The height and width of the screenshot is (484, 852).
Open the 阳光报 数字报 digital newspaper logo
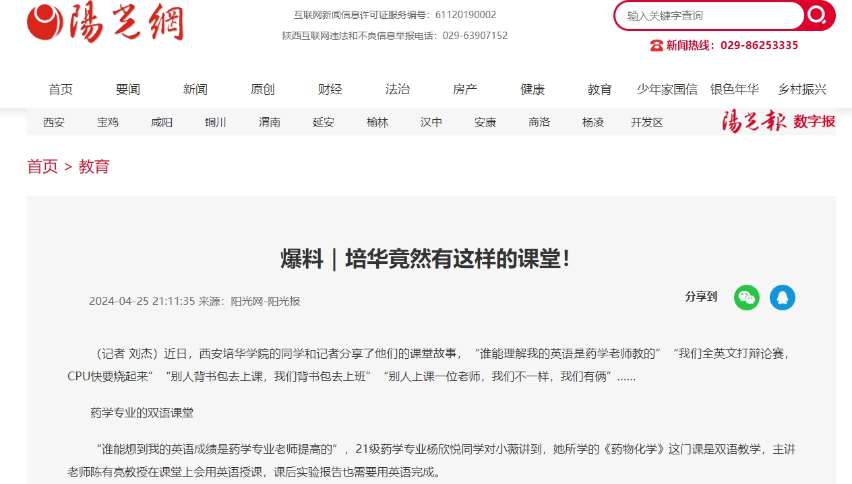[778, 122]
